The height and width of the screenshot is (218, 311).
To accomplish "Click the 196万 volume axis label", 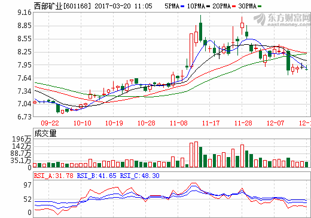I will point(22,139).
